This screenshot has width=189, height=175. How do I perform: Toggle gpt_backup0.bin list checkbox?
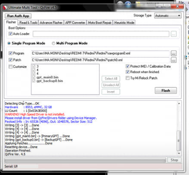34,81
